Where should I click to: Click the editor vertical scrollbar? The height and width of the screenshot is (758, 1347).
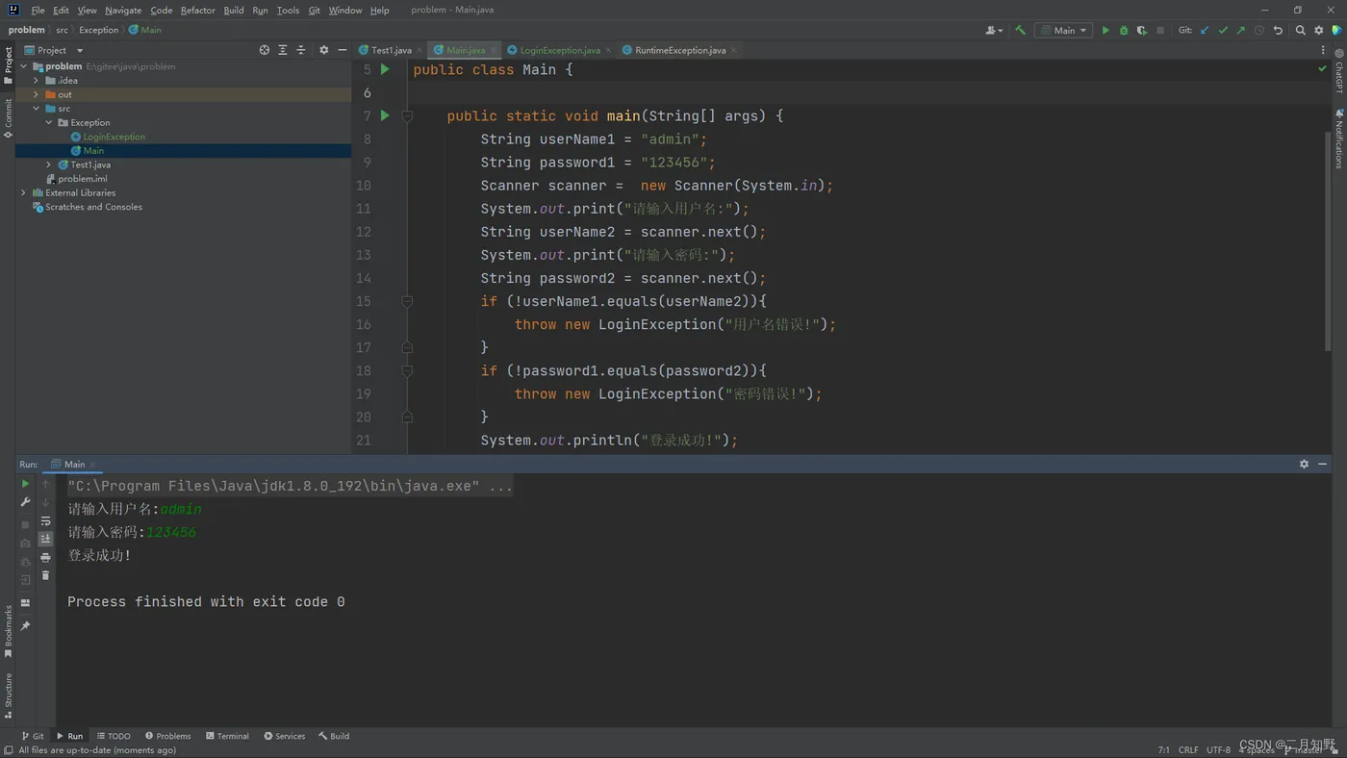tap(1329, 240)
